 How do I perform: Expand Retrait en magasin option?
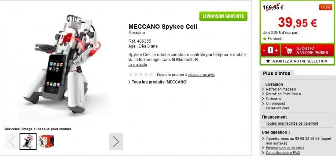point(281,89)
